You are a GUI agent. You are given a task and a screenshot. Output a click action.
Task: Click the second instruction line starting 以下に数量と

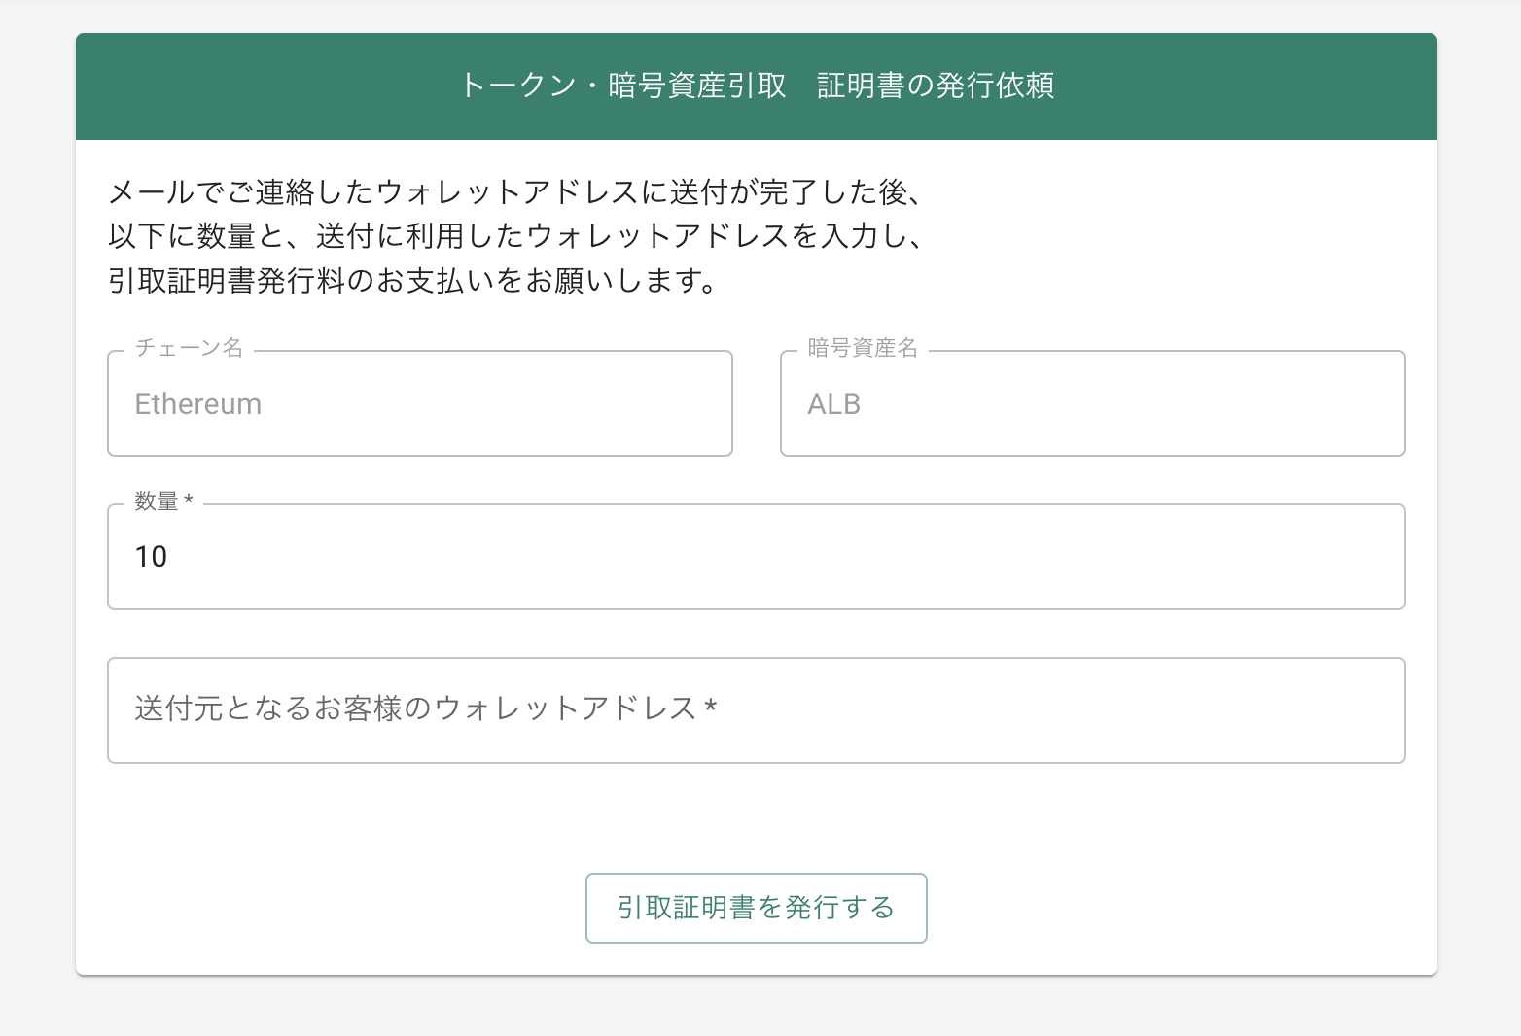pos(513,236)
